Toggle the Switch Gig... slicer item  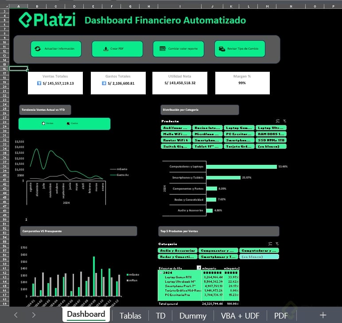(176, 146)
